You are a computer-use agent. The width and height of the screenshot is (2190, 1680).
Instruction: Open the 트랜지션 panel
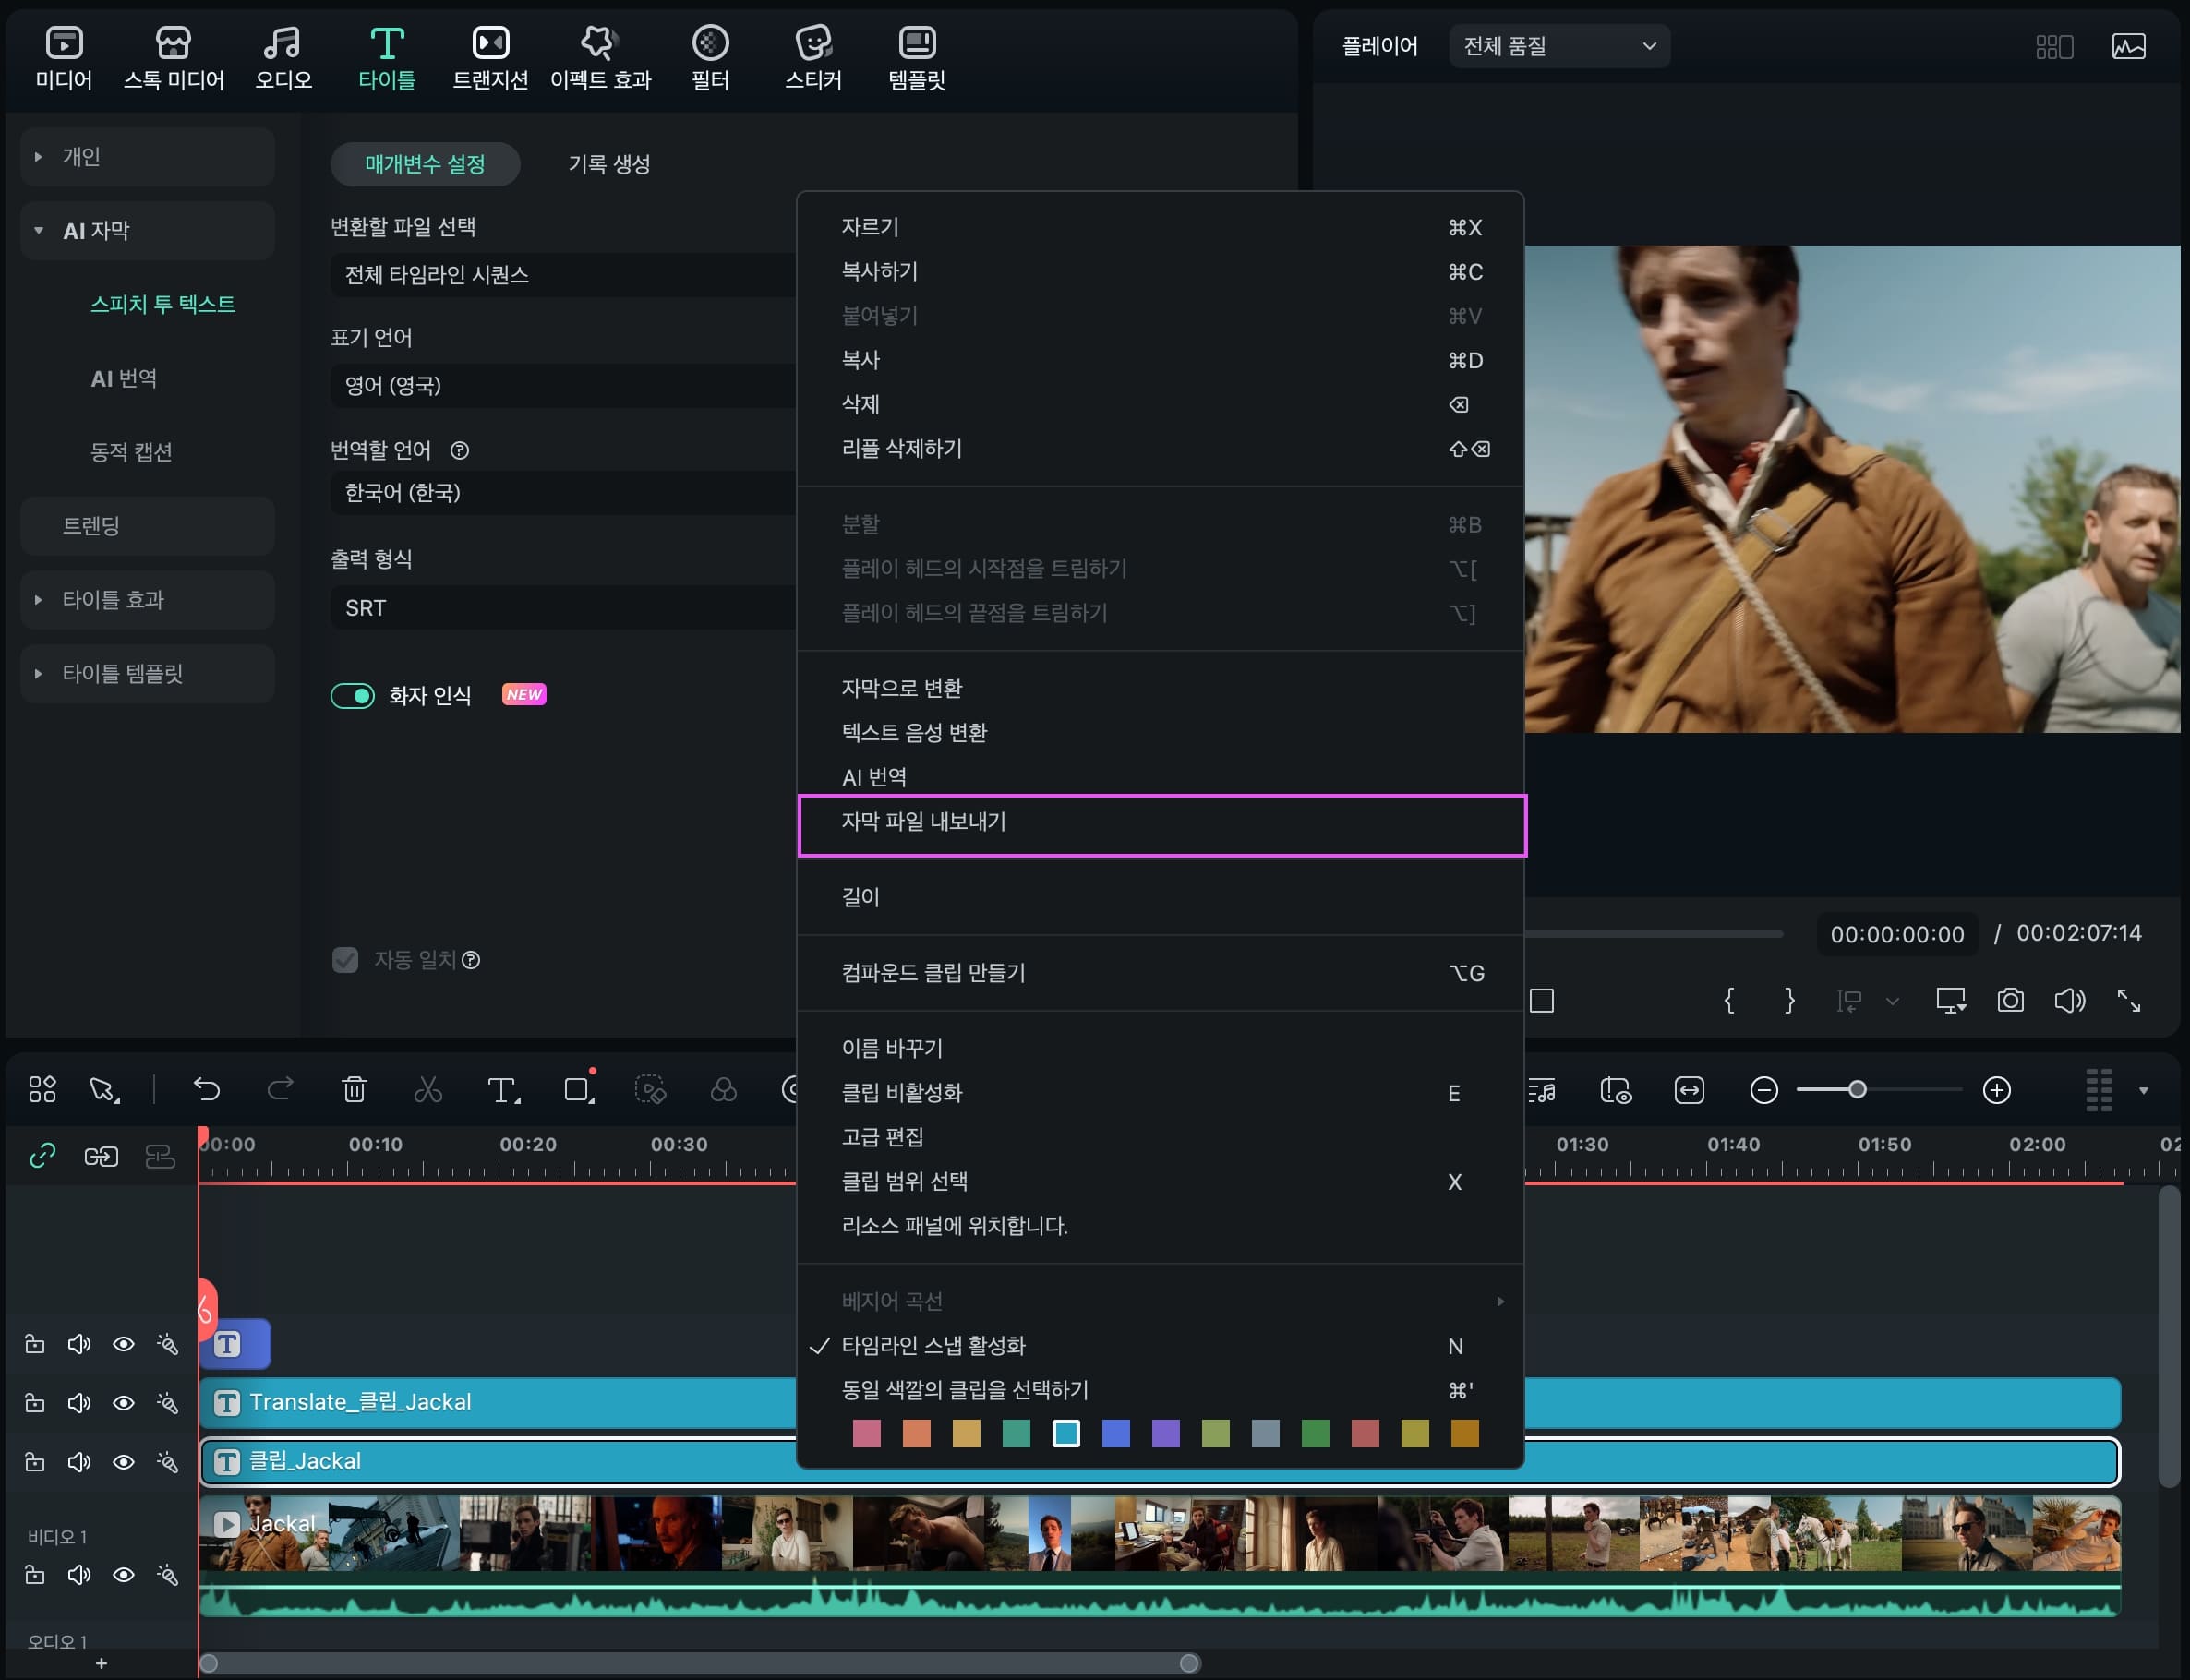[x=489, y=55]
